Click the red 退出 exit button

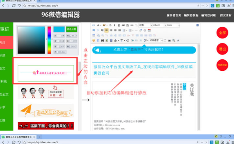coord(222,49)
